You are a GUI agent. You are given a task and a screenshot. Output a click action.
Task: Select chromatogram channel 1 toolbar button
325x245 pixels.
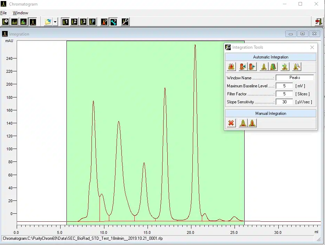click(x=65, y=22)
